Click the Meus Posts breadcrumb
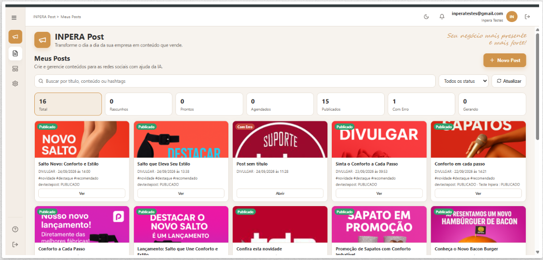The width and height of the screenshot is (543, 260). [x=71, y=17]
